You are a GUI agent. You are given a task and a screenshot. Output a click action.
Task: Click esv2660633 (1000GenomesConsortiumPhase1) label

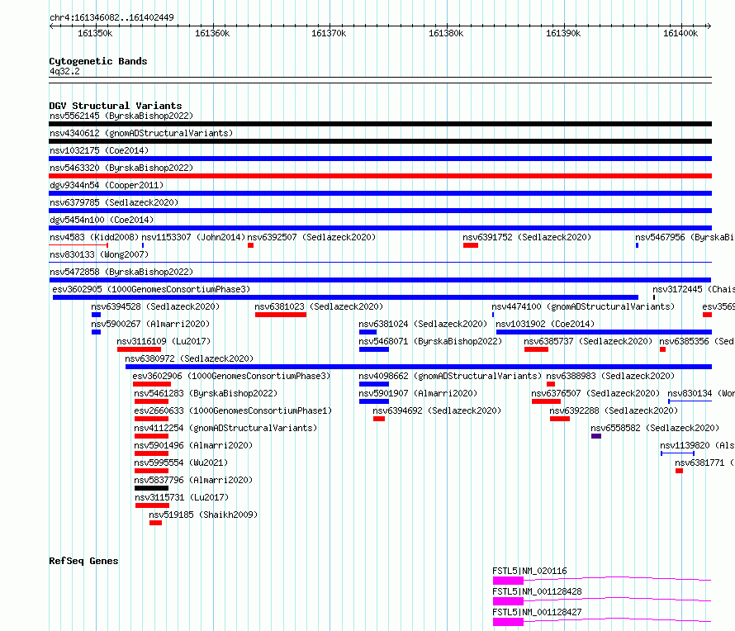[234, 410]
